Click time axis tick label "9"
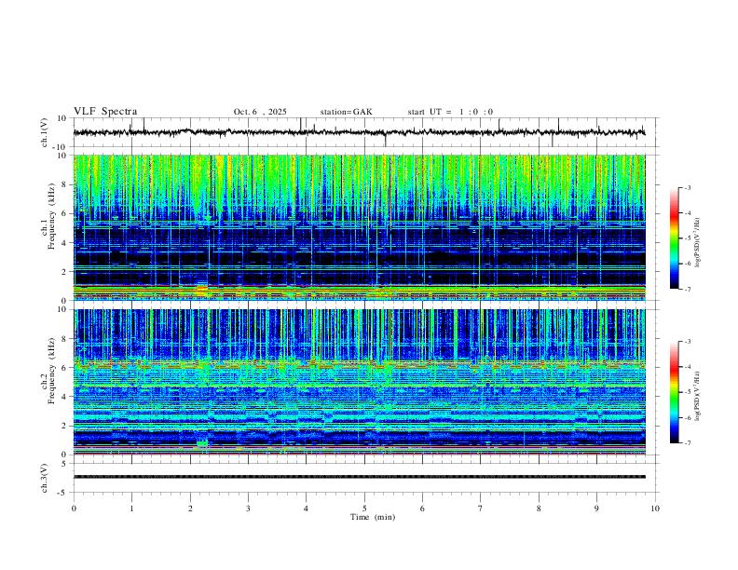 pyautogui.click(x=596, y=509)
